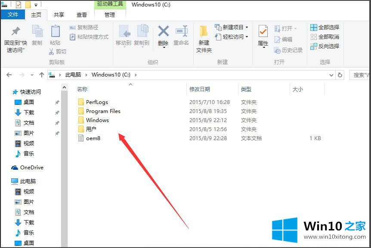
Task: Click the Paste clipboard icon
Action: [x=56, y=31]
